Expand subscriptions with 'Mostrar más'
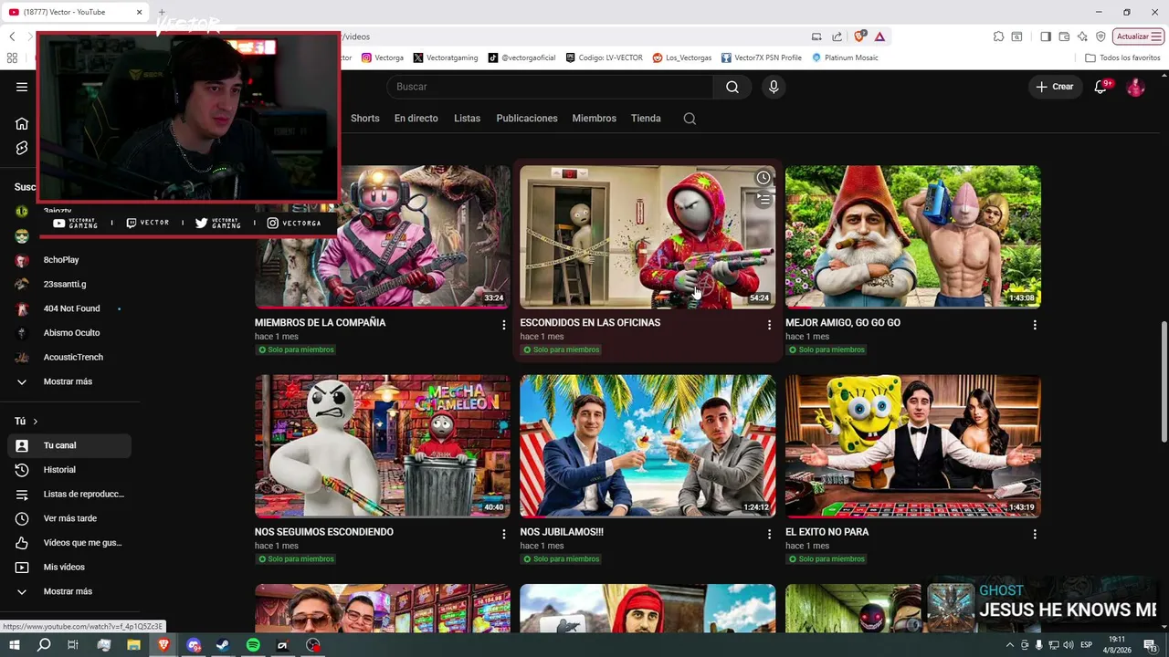 pyautogui.click(x=69, y=381)
